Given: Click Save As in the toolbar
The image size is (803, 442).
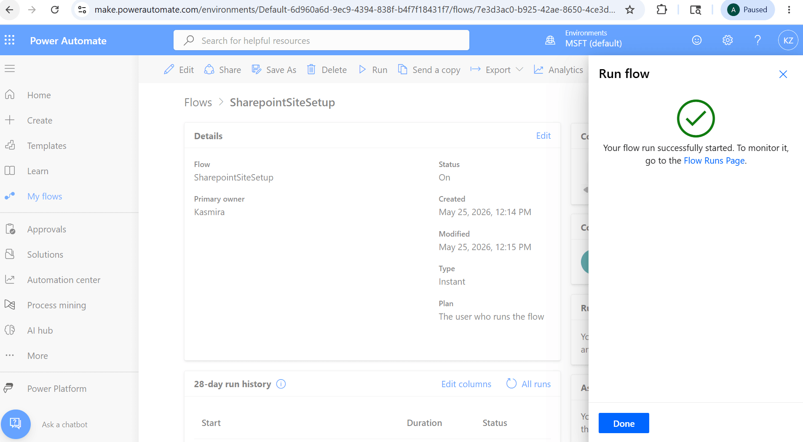Looking at the screenshot, I should pos(274,70).
